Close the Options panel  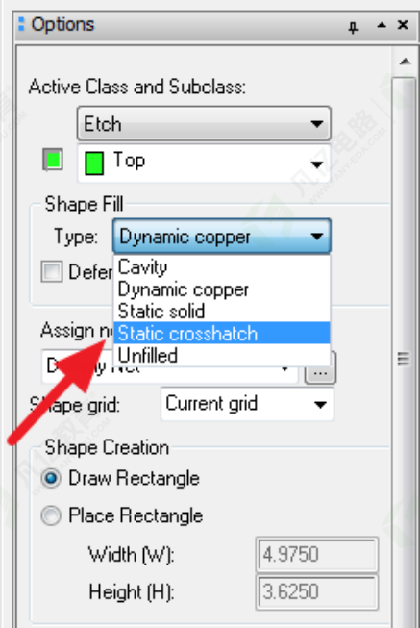tap(403, 25)
